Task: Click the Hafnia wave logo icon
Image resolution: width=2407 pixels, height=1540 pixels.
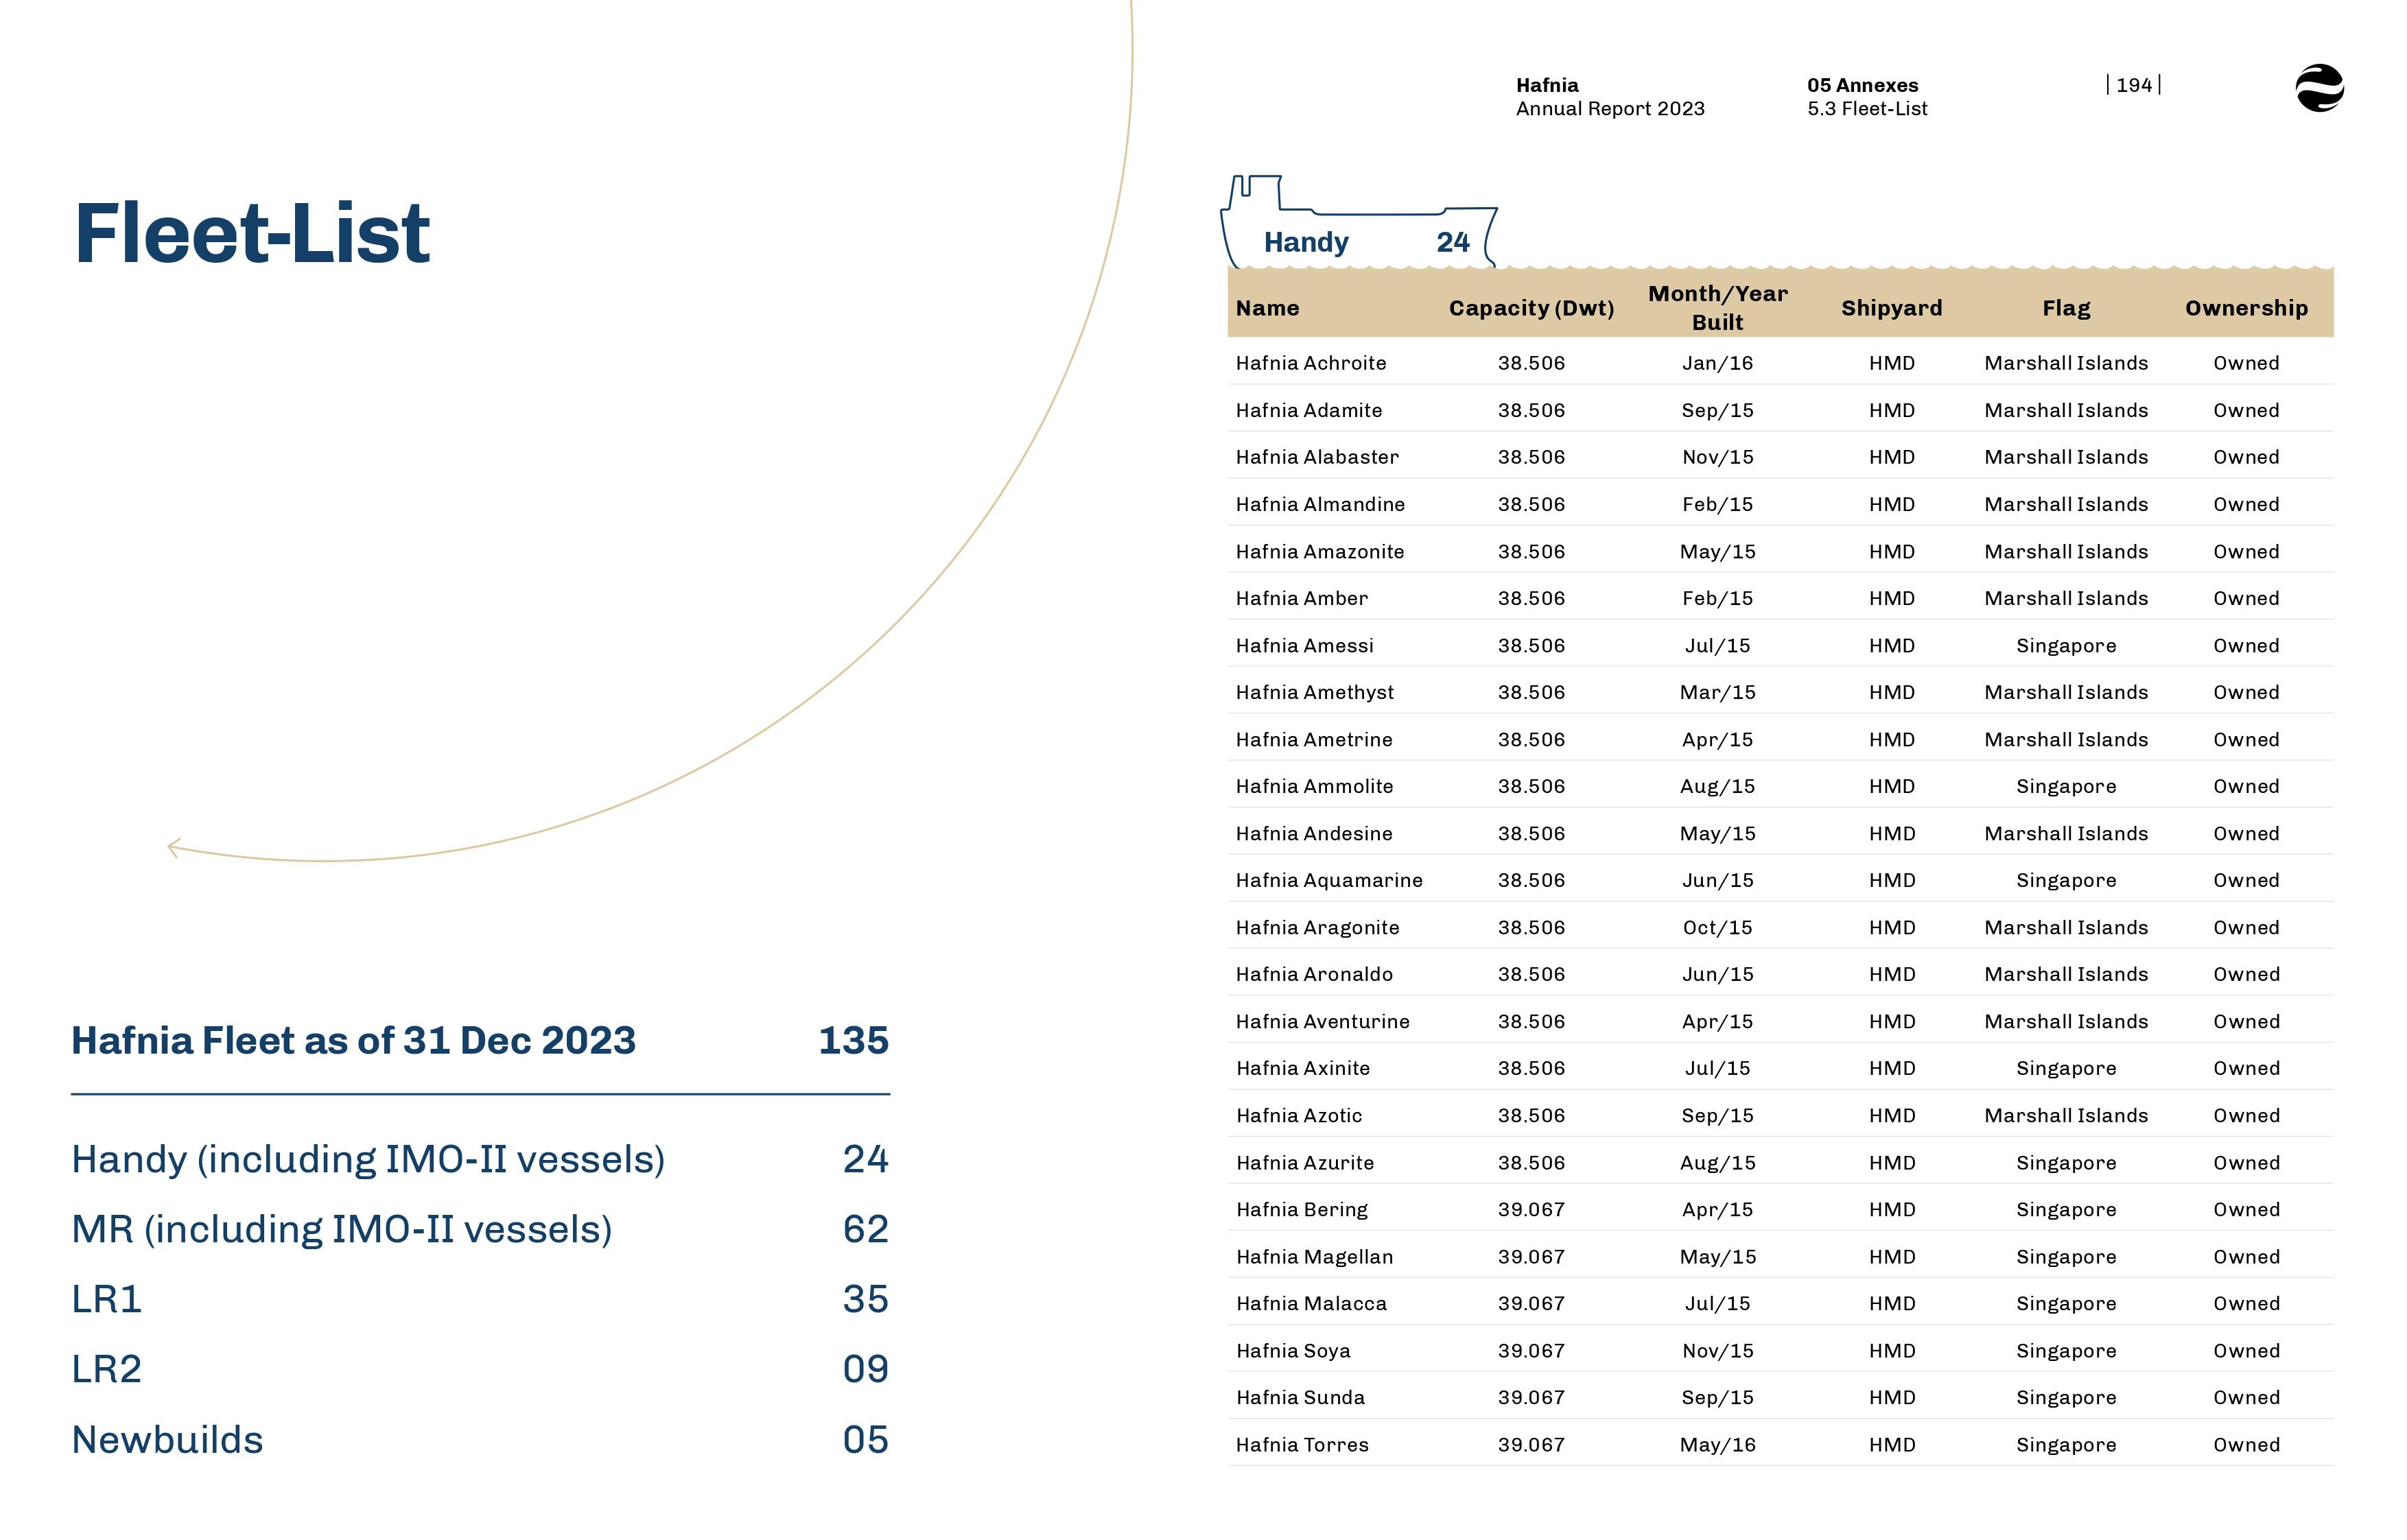Action: (x=2319, y=88)
